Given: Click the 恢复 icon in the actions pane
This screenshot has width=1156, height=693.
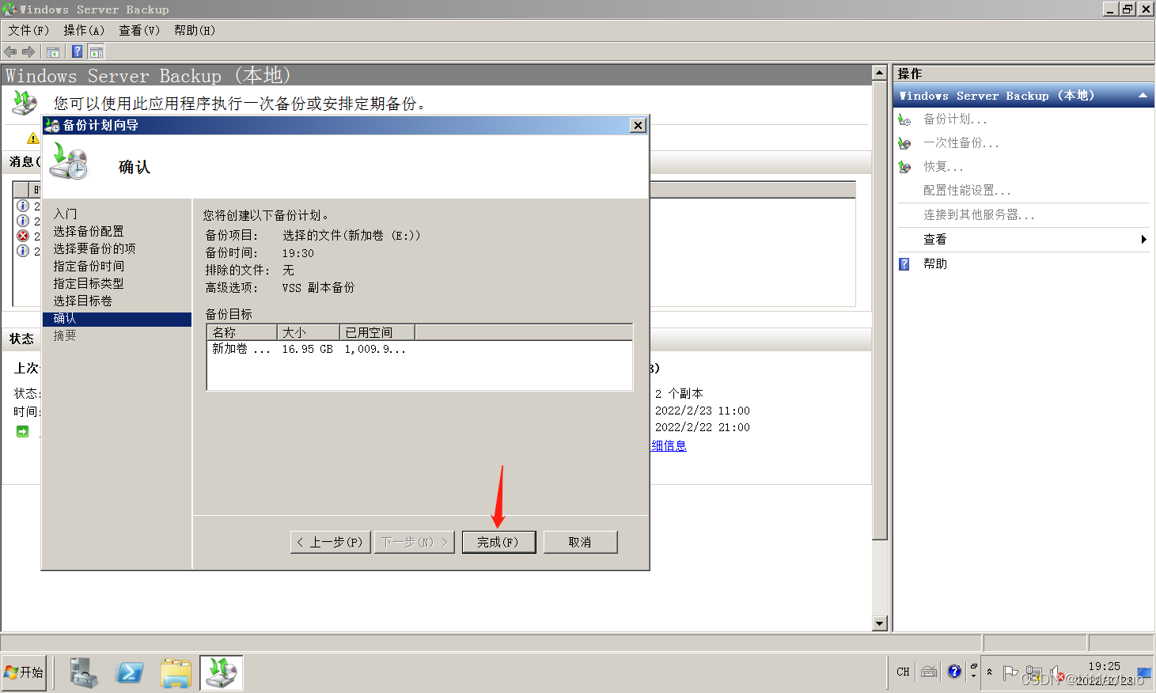Looking at the screenshot, I should (905, 167).
